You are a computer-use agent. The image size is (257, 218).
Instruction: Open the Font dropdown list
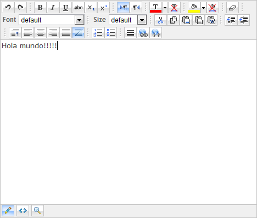pyautogui.click(x=79, y=20)
